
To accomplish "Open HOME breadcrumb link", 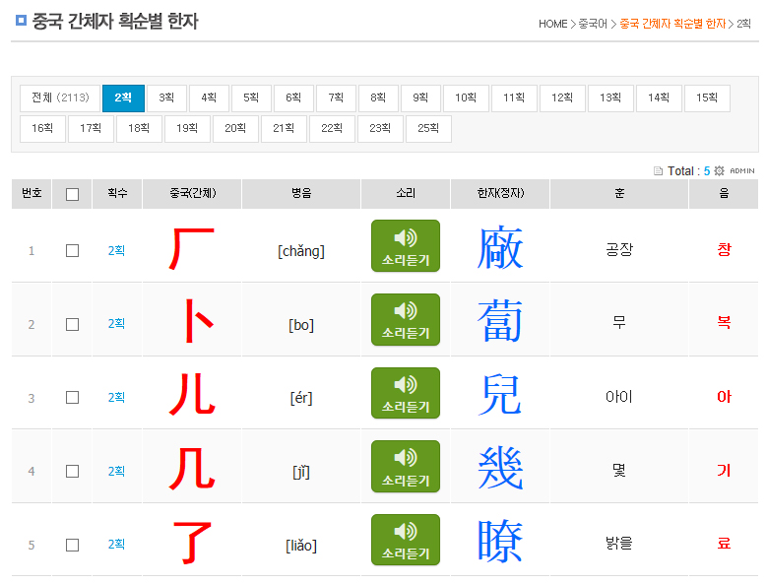I will pos(552,24).
